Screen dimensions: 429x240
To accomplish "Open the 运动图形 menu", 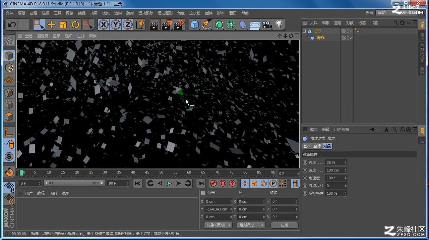I will pos(165,13).
